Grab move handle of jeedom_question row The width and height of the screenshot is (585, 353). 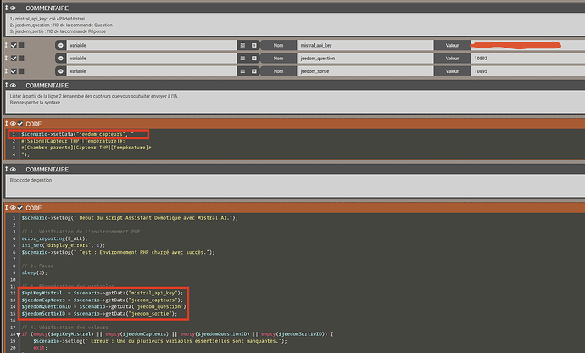(x=6, y=59)
